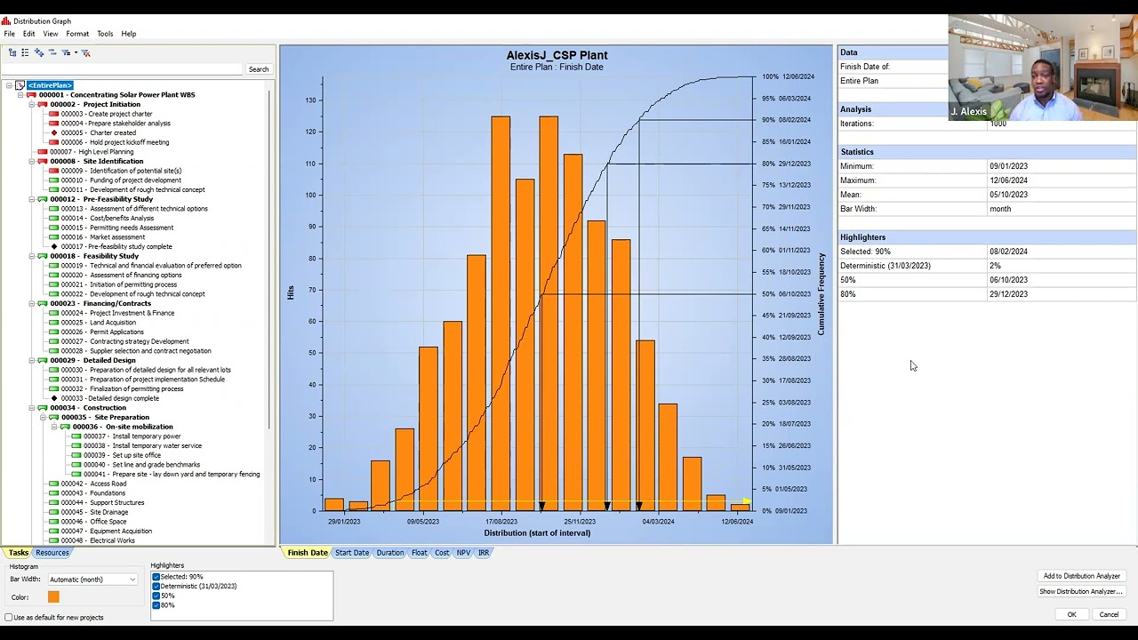Click the red bar icon of High Level Planning

coord(43,152)
